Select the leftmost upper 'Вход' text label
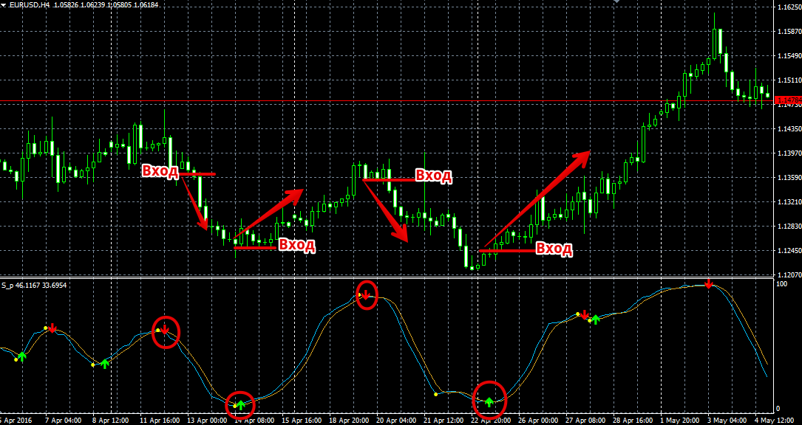 click(160, 171)
